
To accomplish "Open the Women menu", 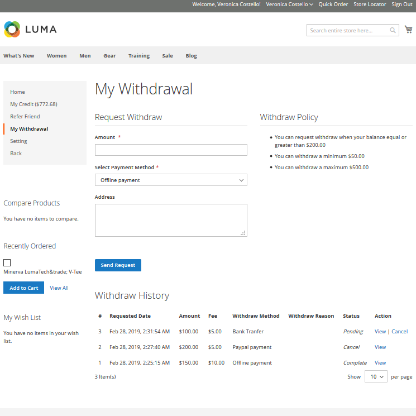I will pyautogui.click(x=56, y=56).
